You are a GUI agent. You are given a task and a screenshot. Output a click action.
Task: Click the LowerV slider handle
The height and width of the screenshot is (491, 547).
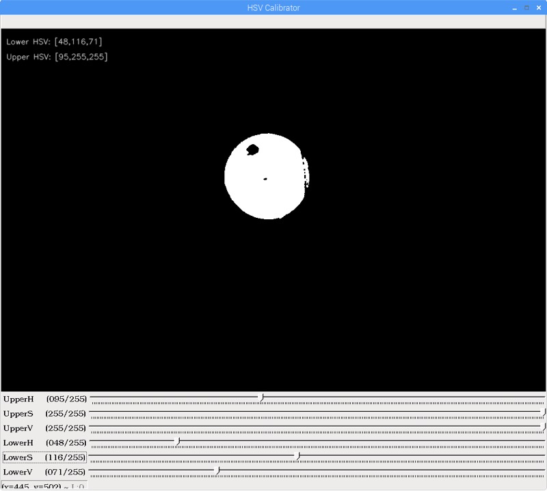[217, 471]
